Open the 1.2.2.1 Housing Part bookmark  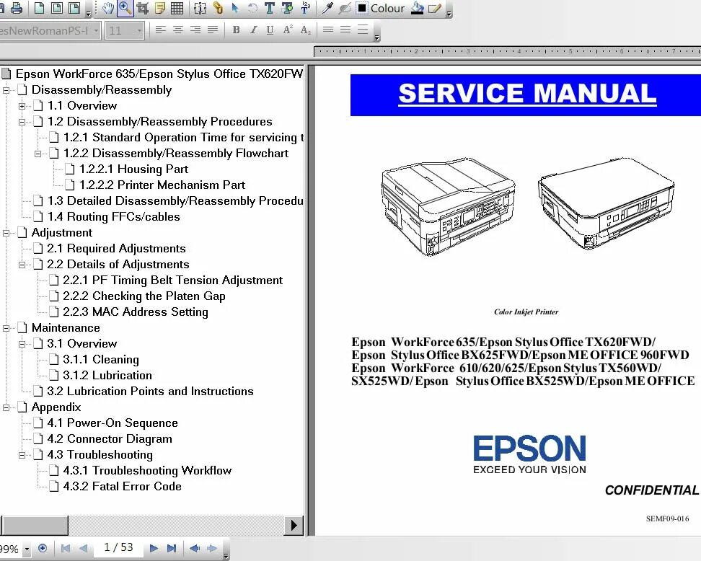point(133,169)
